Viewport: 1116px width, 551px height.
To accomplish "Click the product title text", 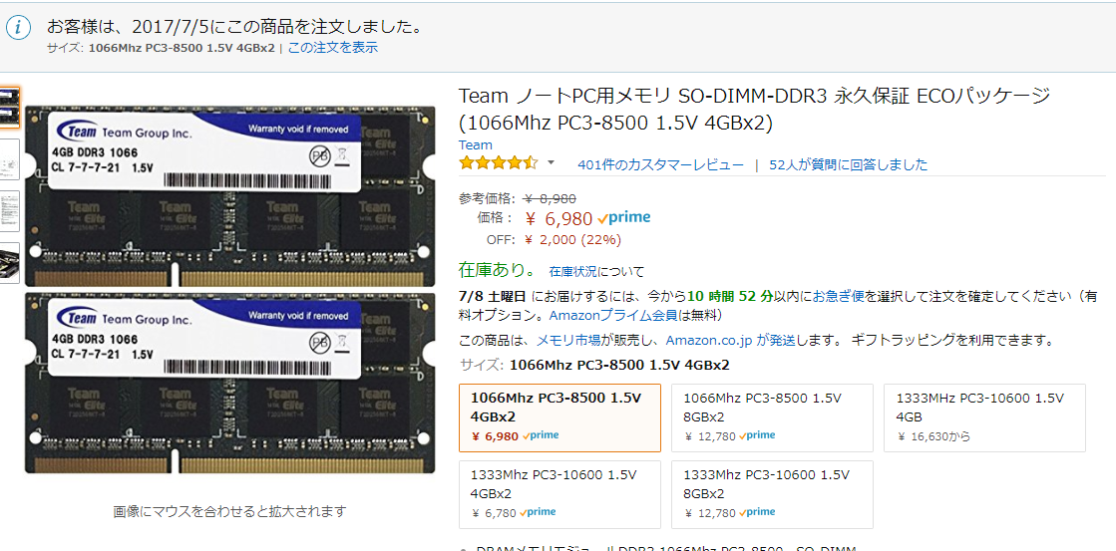I will (754, 110).
